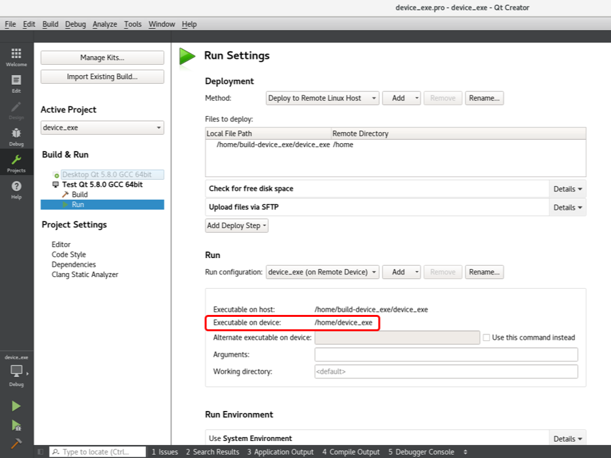Open the File menu
The height and width of the screenshot is (458, 611).
coord(10,24)
